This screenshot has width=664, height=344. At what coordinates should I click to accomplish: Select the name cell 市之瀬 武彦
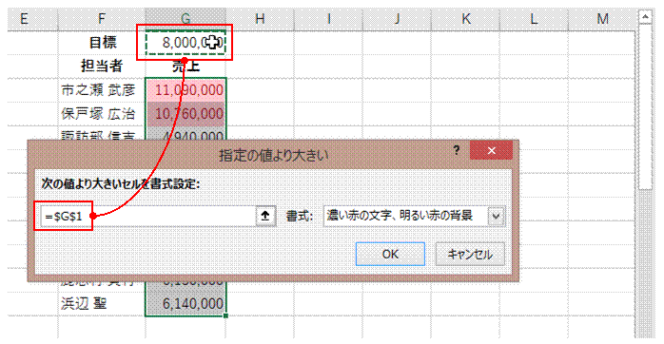coord(102,89)
